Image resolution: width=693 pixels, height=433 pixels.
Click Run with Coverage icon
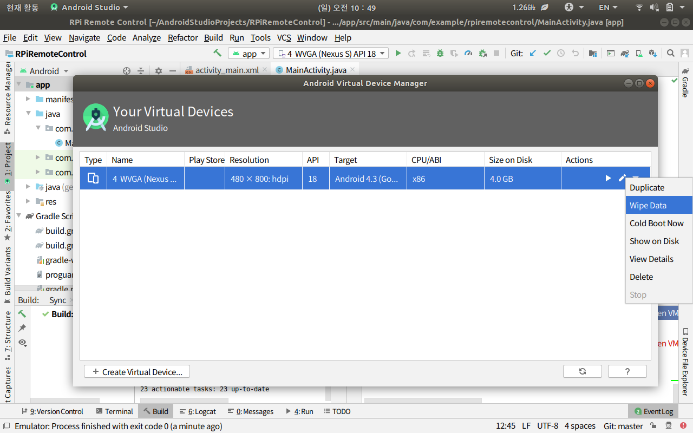[x=454, y=53]
